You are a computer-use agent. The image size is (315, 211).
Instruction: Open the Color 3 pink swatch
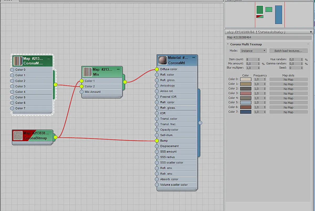click(x=245, y=93)
